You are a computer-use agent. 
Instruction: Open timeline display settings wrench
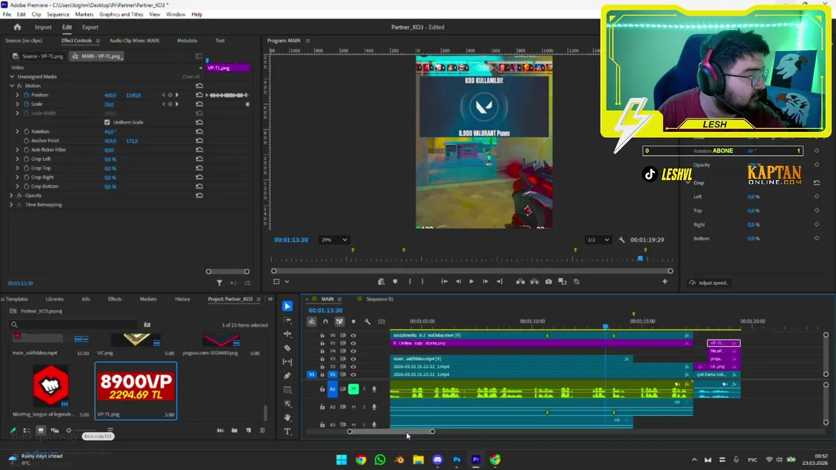point(367,321)
